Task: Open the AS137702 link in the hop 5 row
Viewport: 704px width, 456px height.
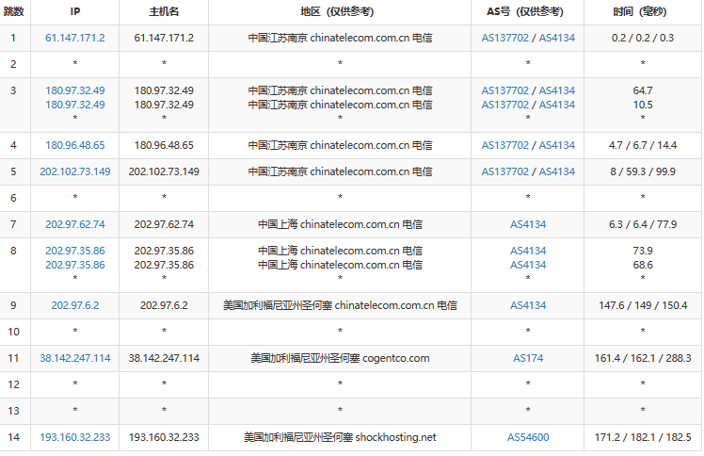Action: pyautogui.click(x=505, y=171)
